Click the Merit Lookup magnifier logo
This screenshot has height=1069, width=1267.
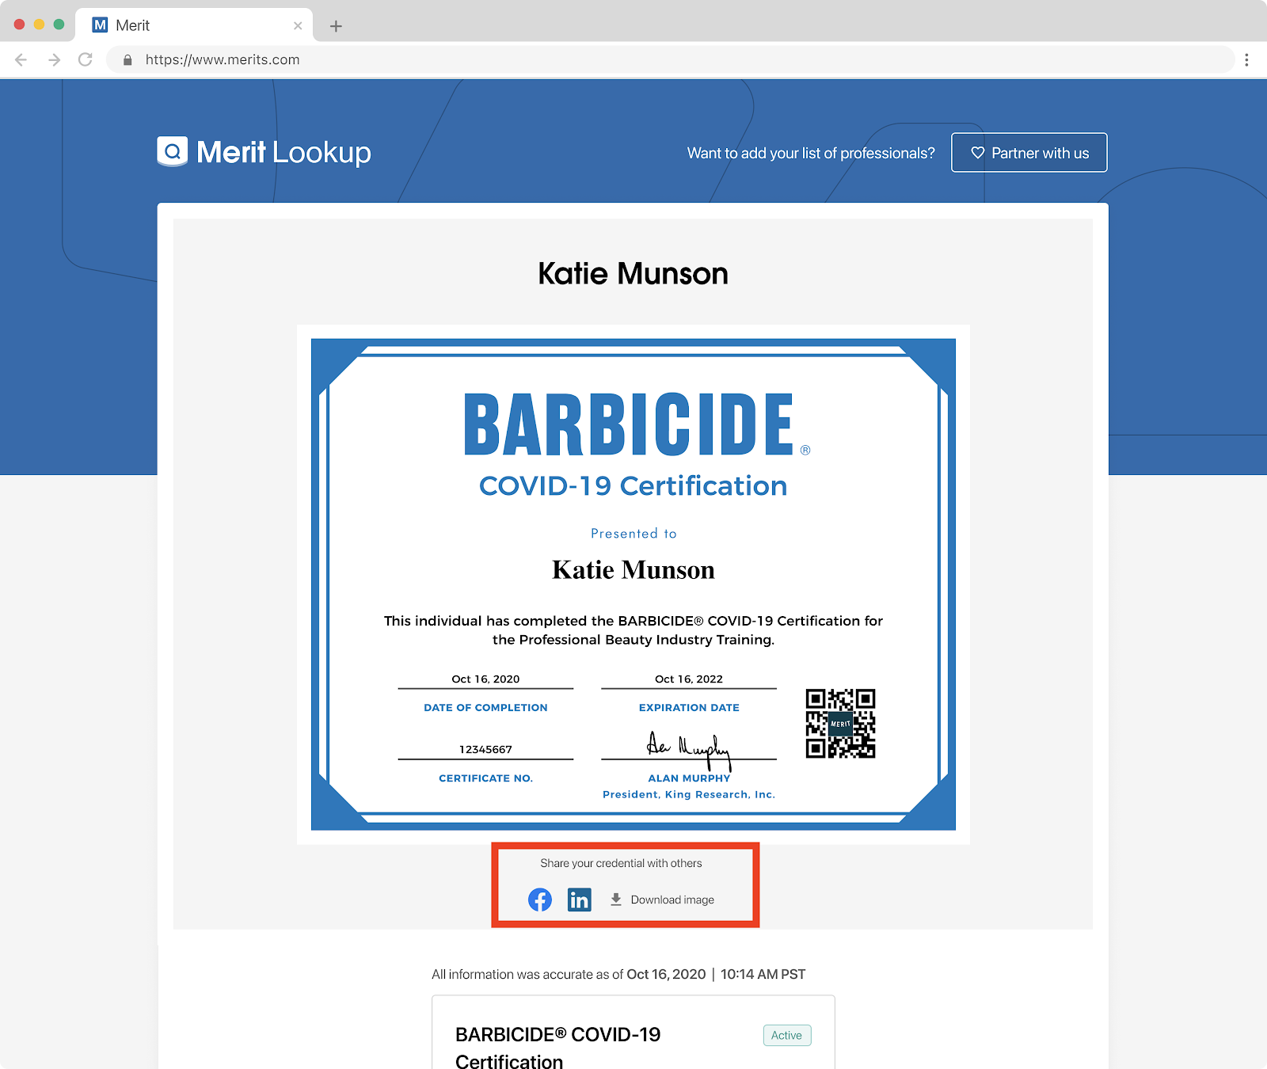[x=173, y=151]
